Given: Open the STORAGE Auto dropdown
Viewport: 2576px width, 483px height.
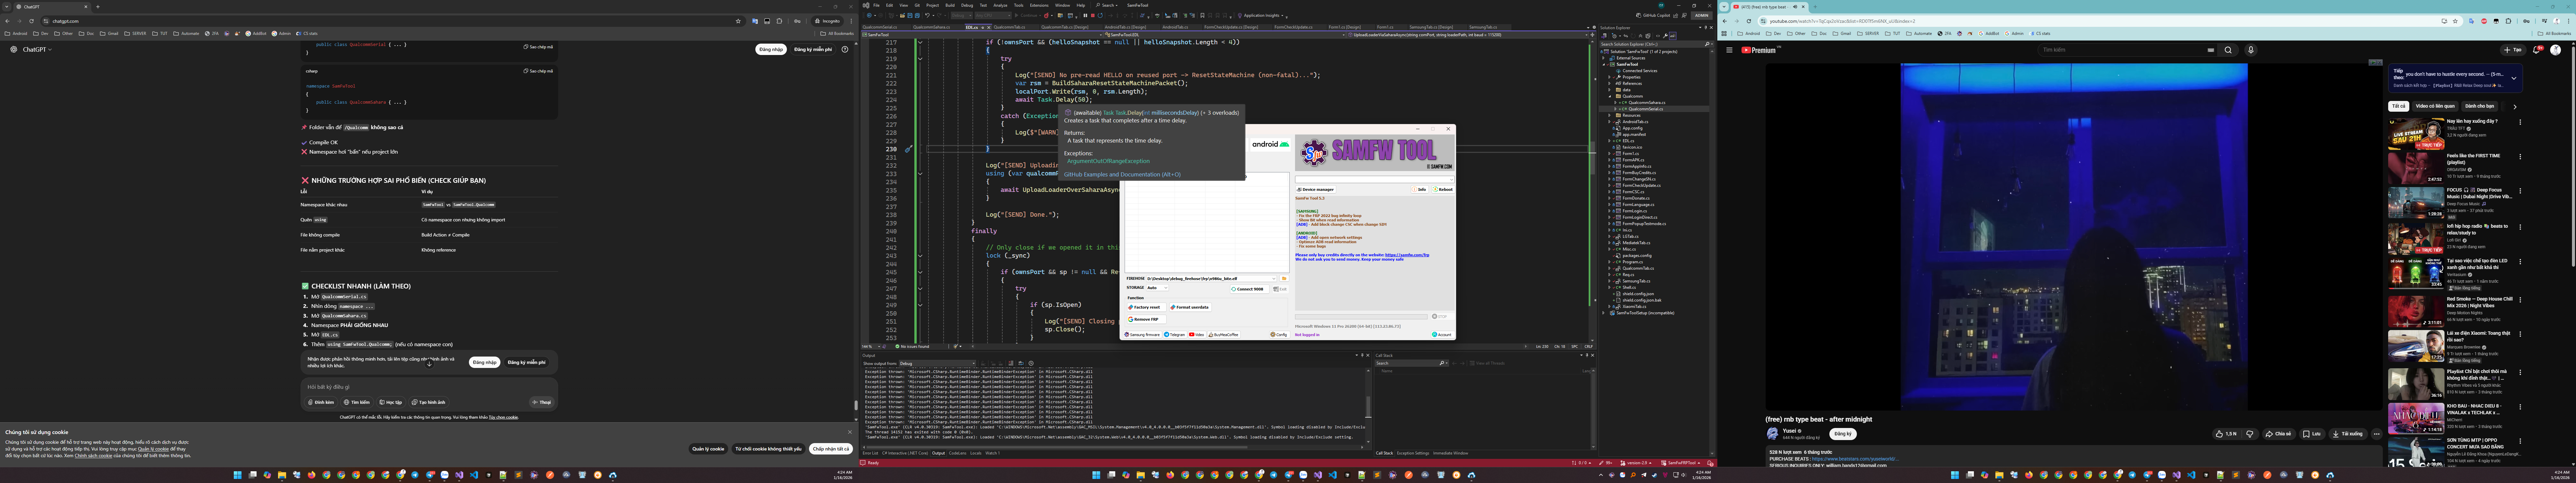Looking at the screenshot, I should point(1157,288).
